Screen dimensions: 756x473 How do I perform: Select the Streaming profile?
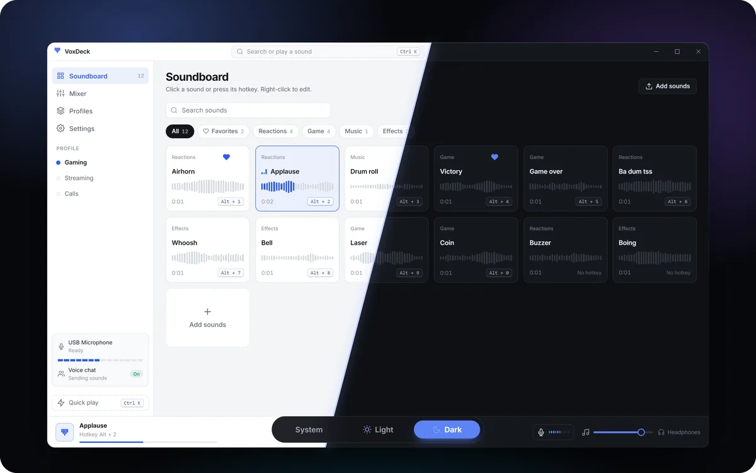[100, 178]
